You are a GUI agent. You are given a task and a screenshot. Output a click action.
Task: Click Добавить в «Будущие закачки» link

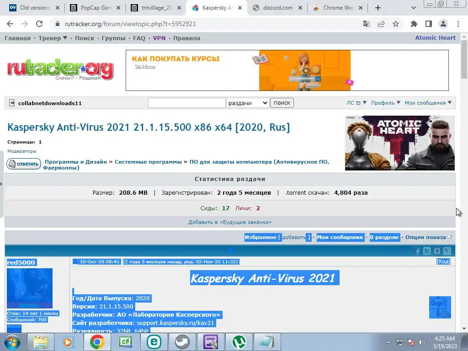point(230,222)
